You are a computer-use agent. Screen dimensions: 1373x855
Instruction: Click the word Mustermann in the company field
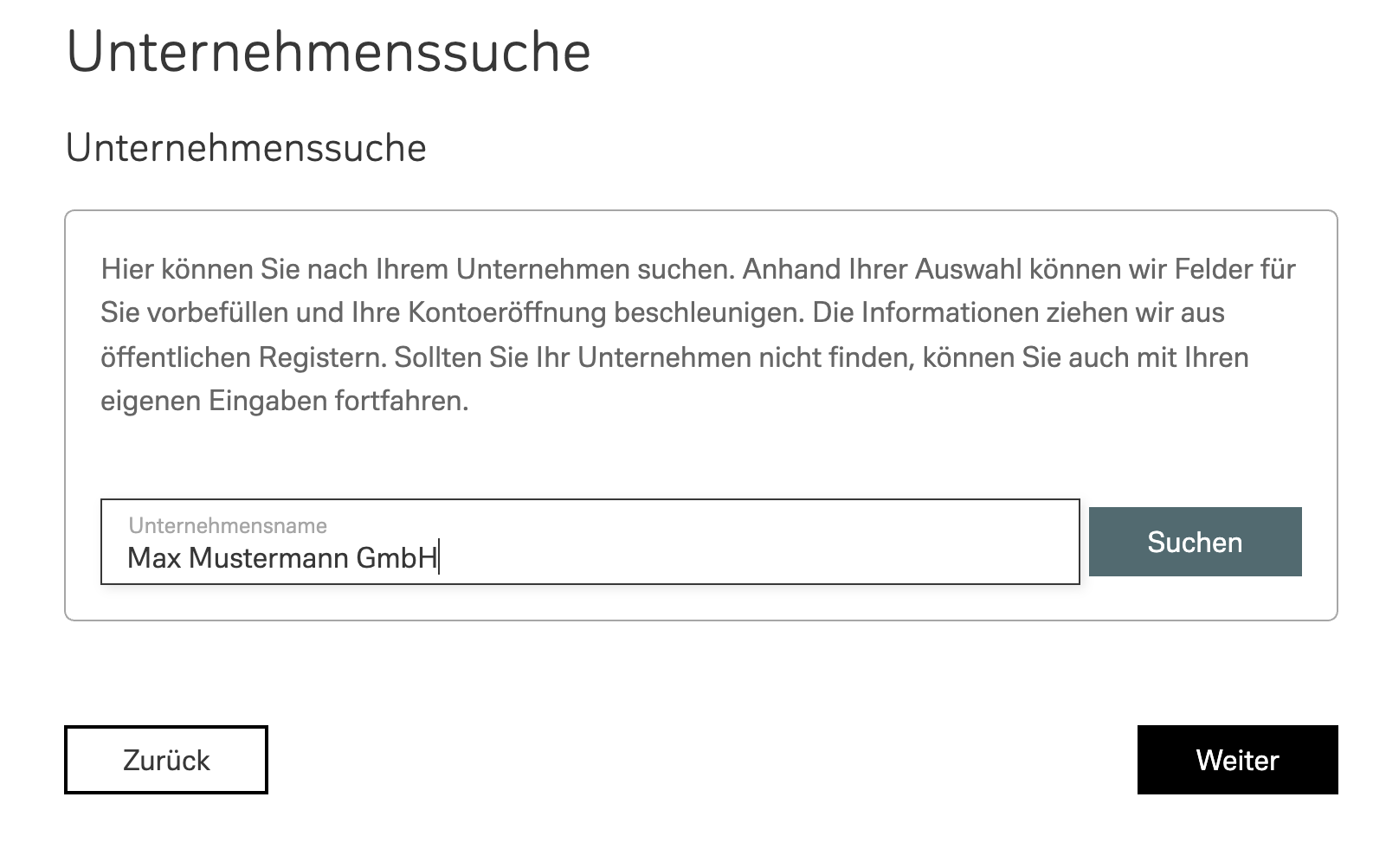click(268, 558)
